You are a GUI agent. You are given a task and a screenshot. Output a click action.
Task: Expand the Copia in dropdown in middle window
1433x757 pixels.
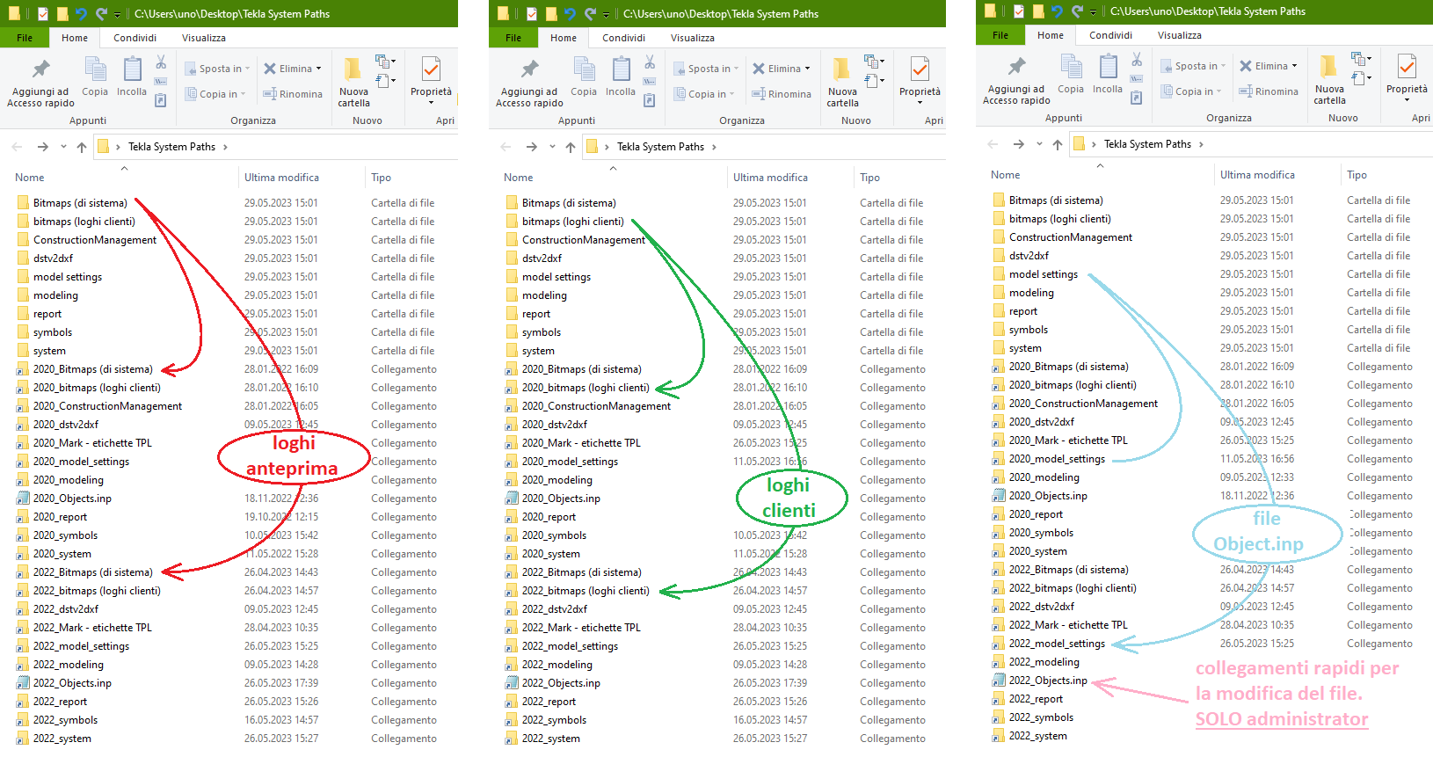click(731, 94)
